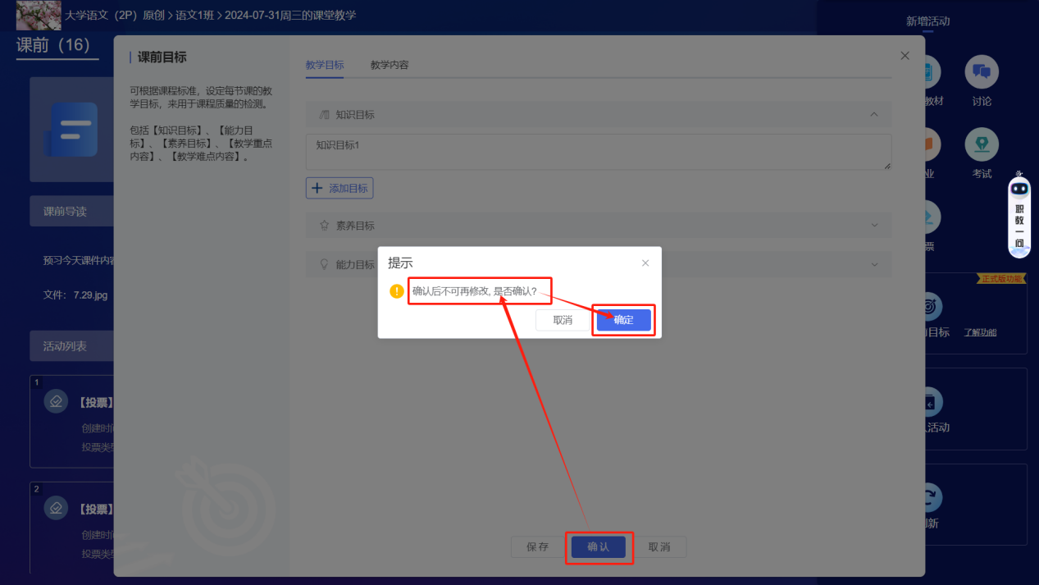Click the 投票 icon of activity 1
The width and height of the screenshot is (1039, 585).
click(56, 401)
